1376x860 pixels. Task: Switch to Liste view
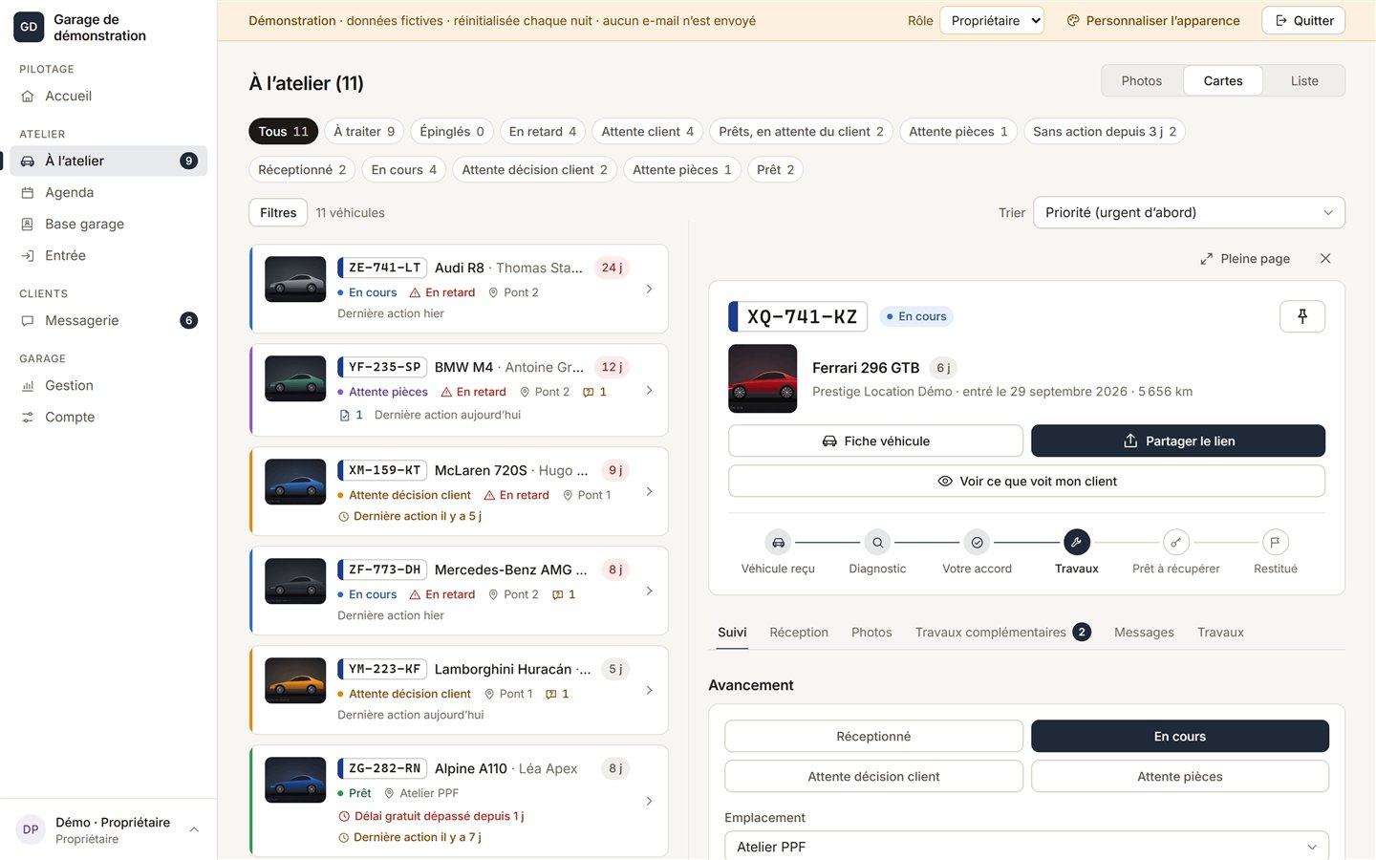tap(1304, 80)
